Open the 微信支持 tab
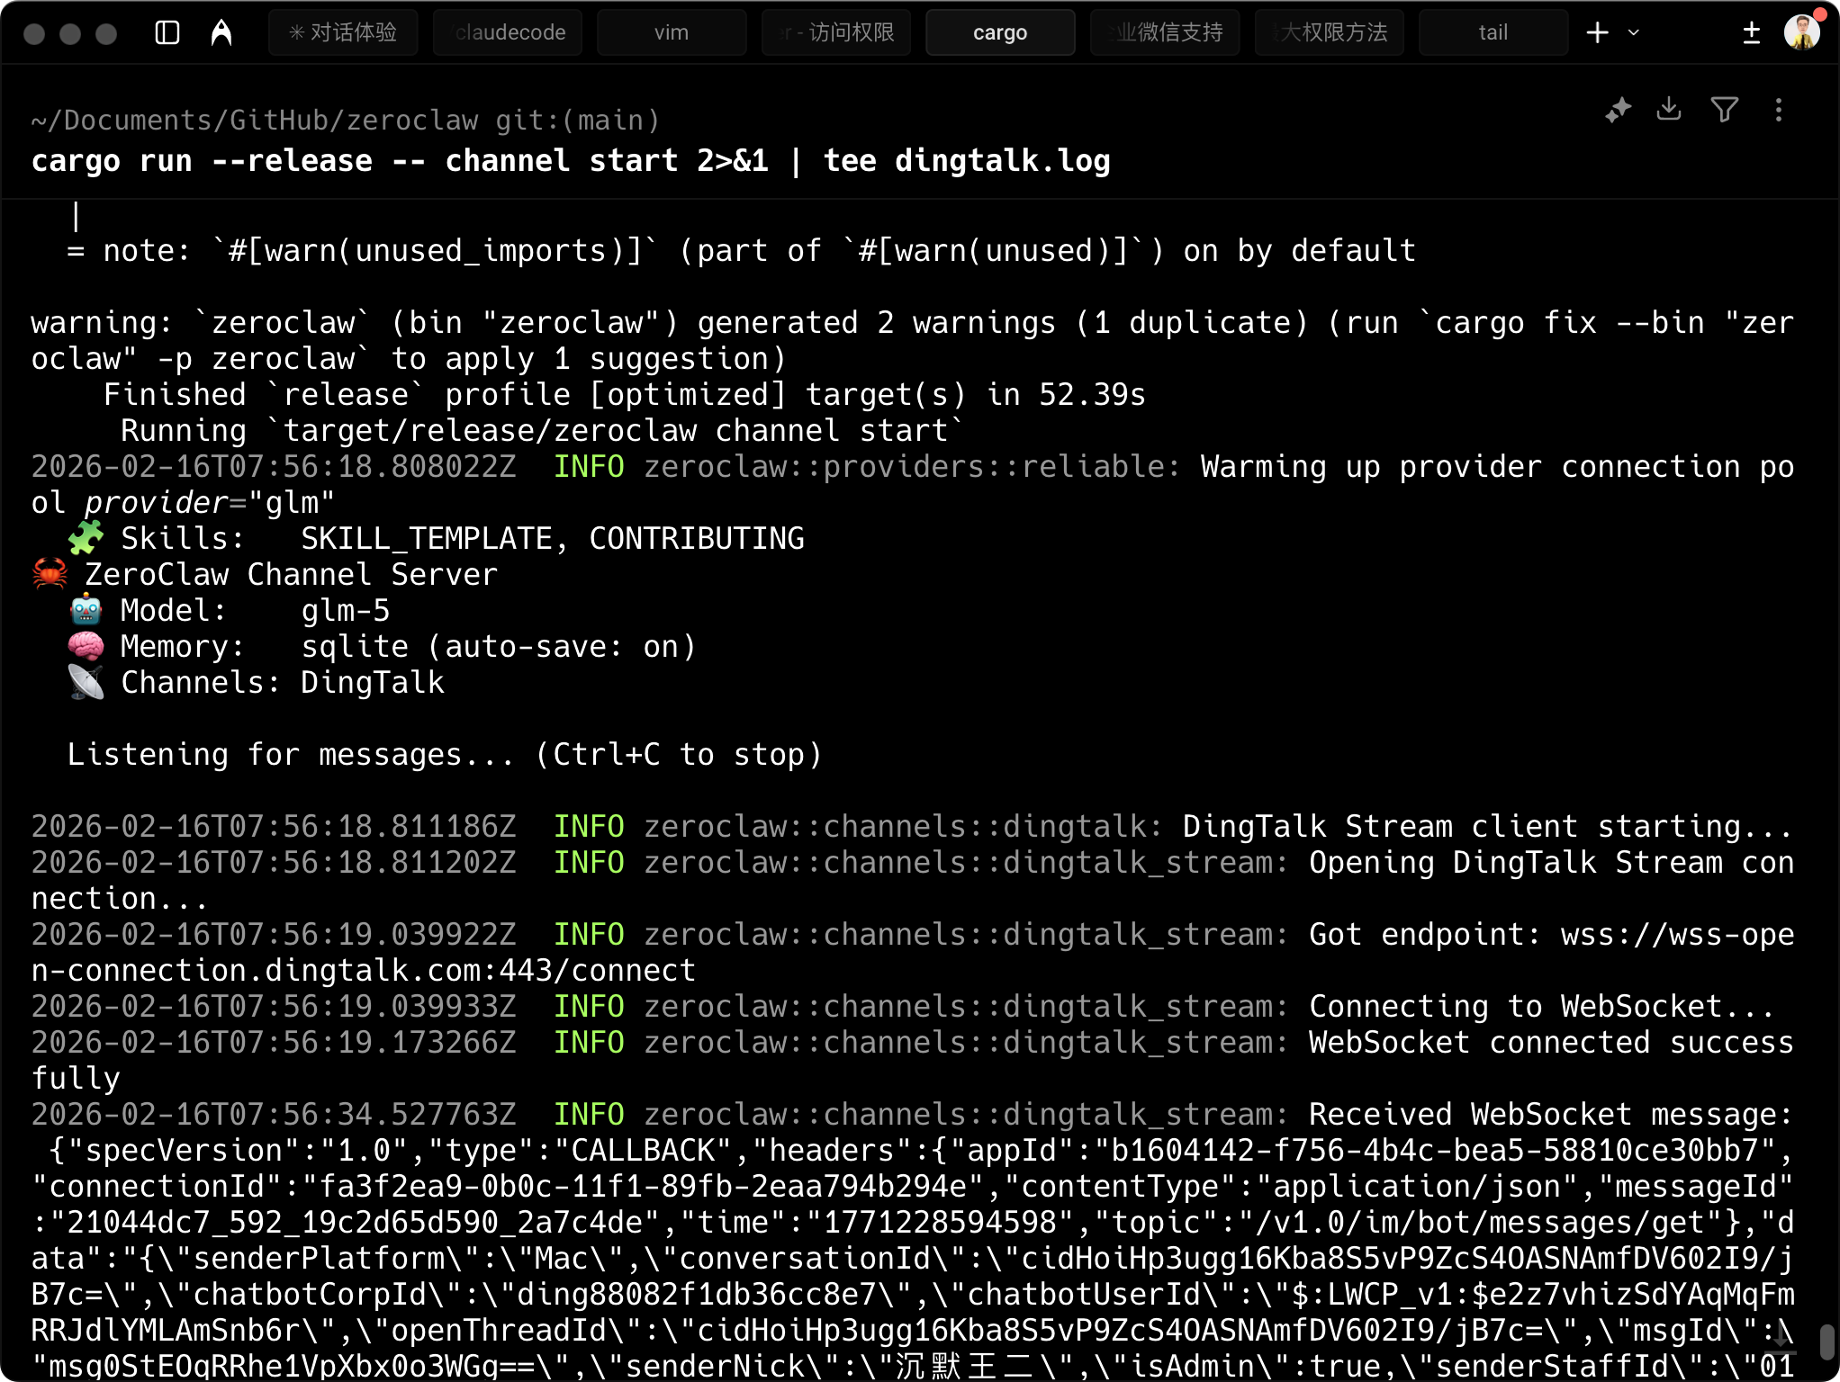This screenshot has width=1840, height=1382. 1165,33
